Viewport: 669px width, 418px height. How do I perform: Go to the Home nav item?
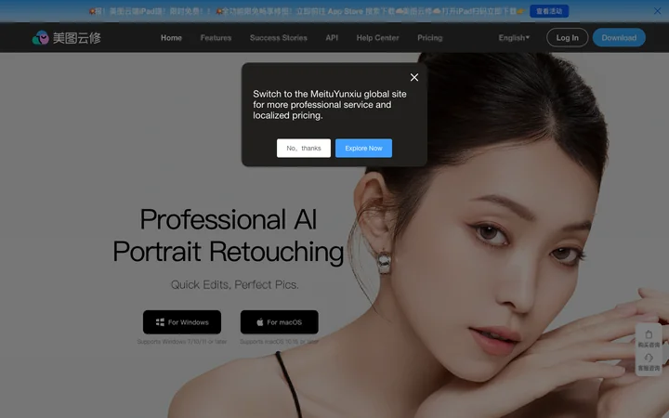[x=171, y=37]
